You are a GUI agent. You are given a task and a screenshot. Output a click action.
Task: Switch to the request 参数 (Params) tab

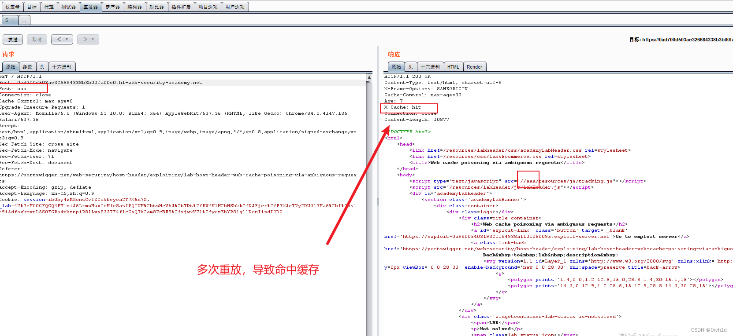pyautogui.click(x=27, y=67)
